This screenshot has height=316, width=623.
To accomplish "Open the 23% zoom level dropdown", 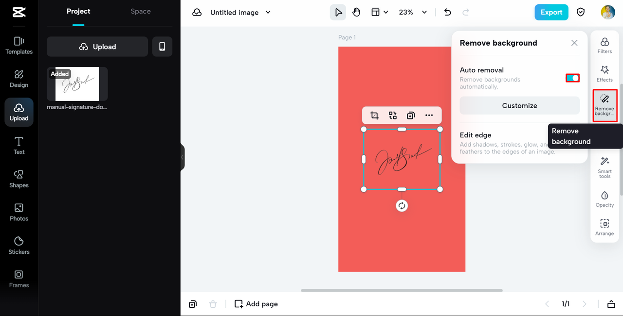I will (x=413, y=12).
